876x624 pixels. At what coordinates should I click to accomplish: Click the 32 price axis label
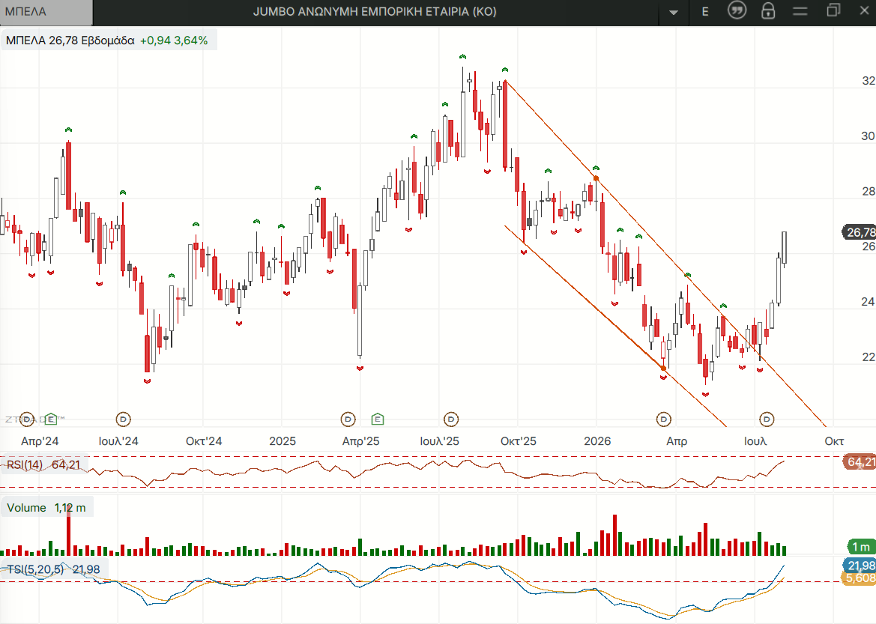tap(869, 81)
